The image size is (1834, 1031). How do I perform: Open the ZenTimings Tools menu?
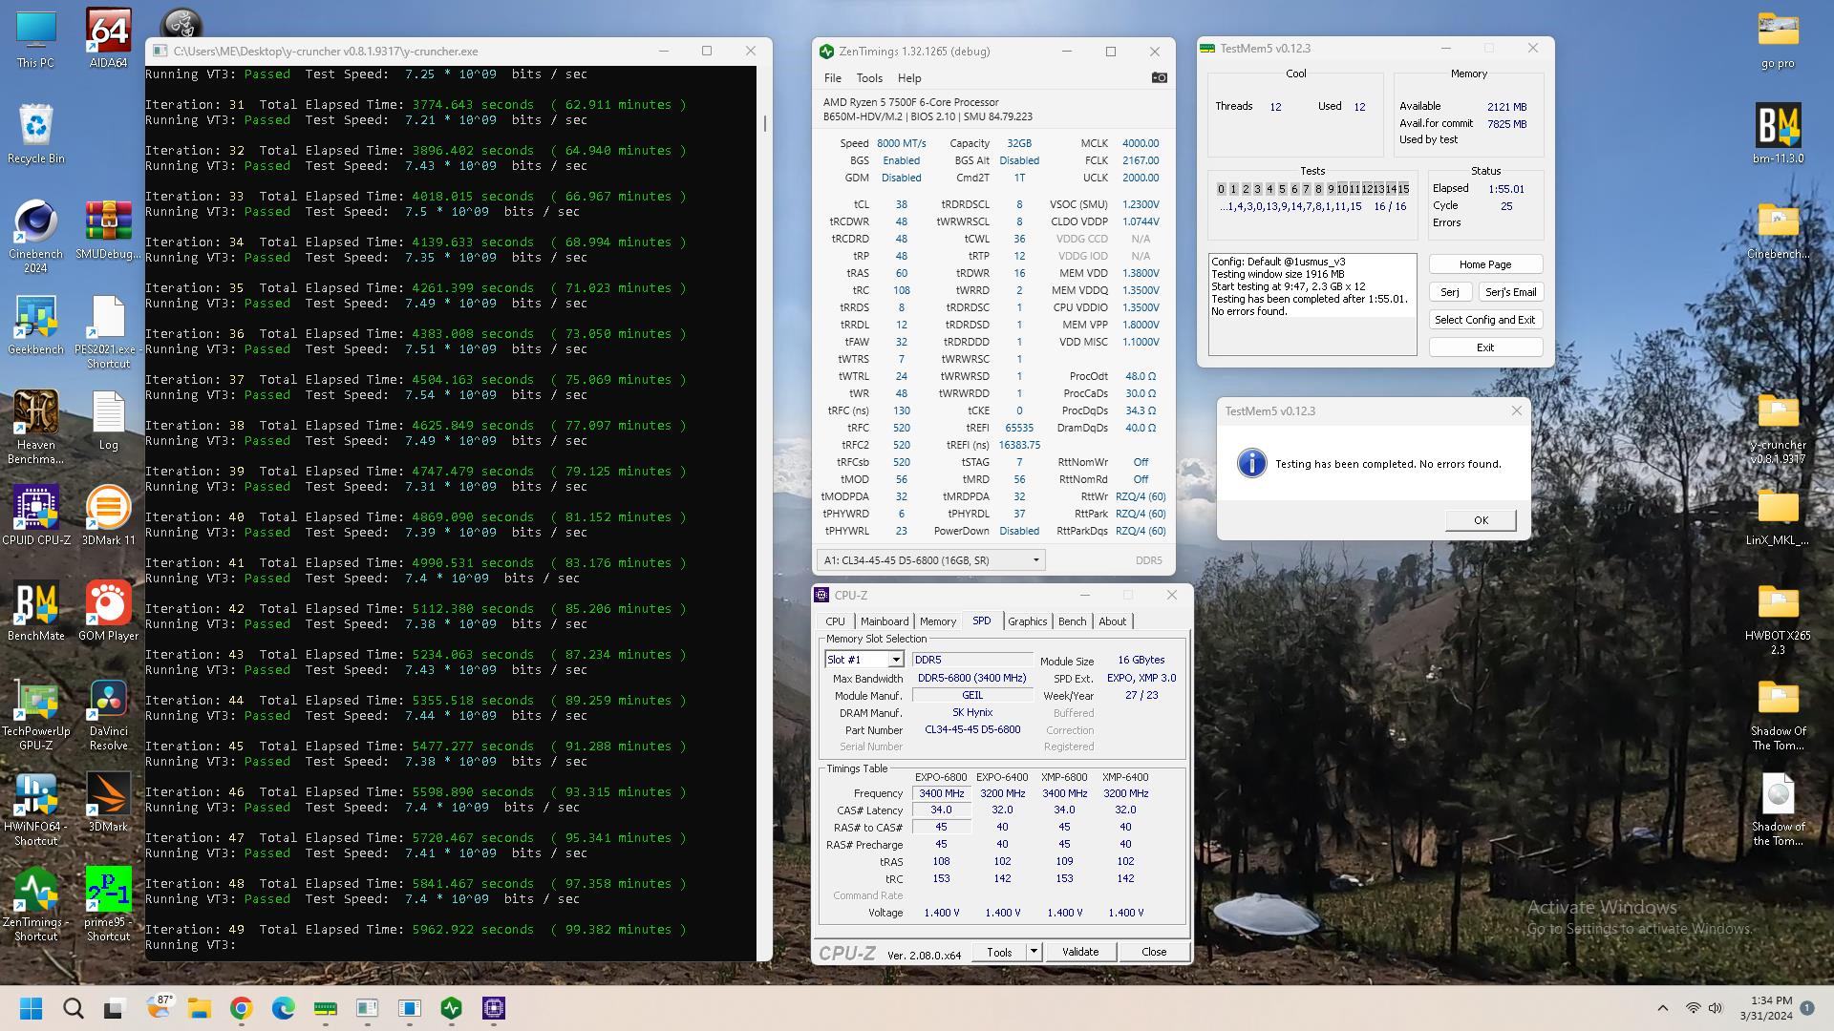point(869,78)
